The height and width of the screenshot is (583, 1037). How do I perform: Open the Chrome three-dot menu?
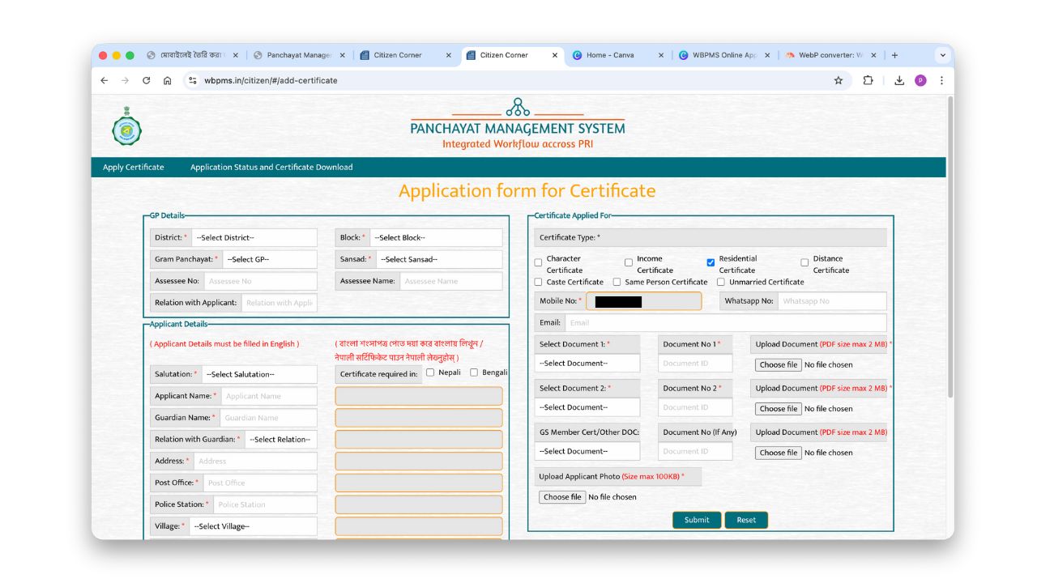(x=941, y=80)
